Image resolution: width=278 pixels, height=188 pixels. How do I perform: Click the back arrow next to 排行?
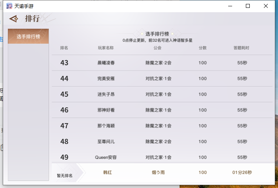click(14, 18)
